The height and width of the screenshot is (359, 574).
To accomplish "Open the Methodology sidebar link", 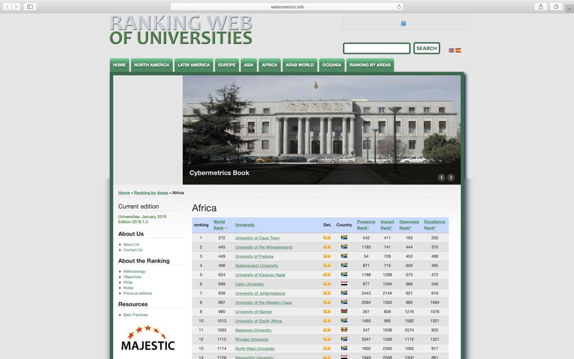I will point(135,271).
